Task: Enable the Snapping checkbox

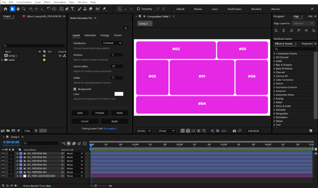Action: [x=138, y=9]
